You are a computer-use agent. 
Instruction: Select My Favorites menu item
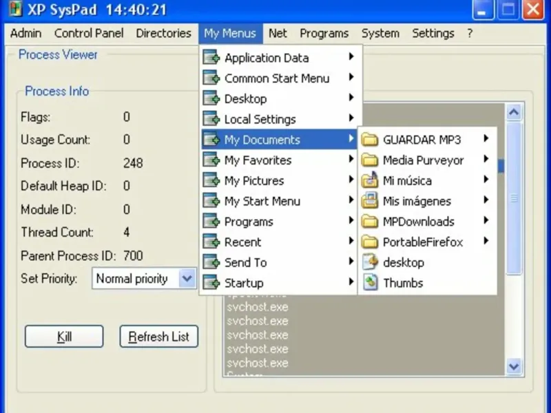coord(279,160)
